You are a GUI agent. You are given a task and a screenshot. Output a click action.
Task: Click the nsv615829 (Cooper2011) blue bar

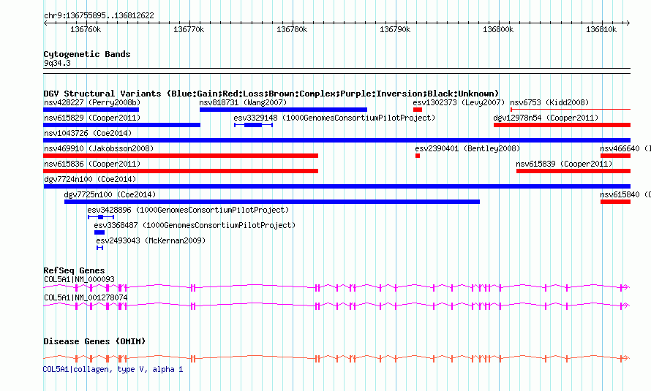point(121,125)
